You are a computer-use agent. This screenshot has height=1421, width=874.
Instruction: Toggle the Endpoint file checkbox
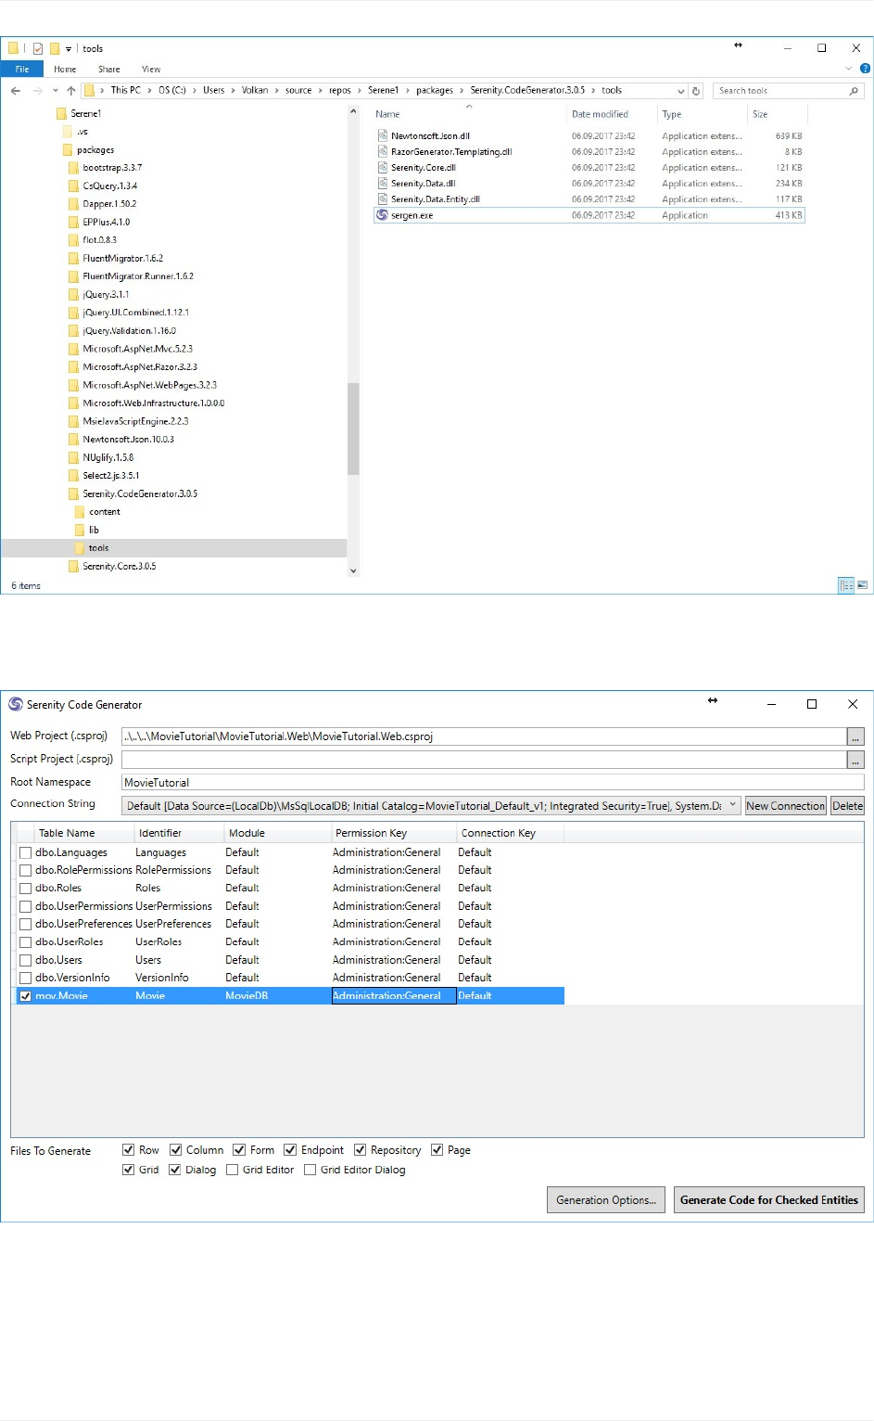290,1150
